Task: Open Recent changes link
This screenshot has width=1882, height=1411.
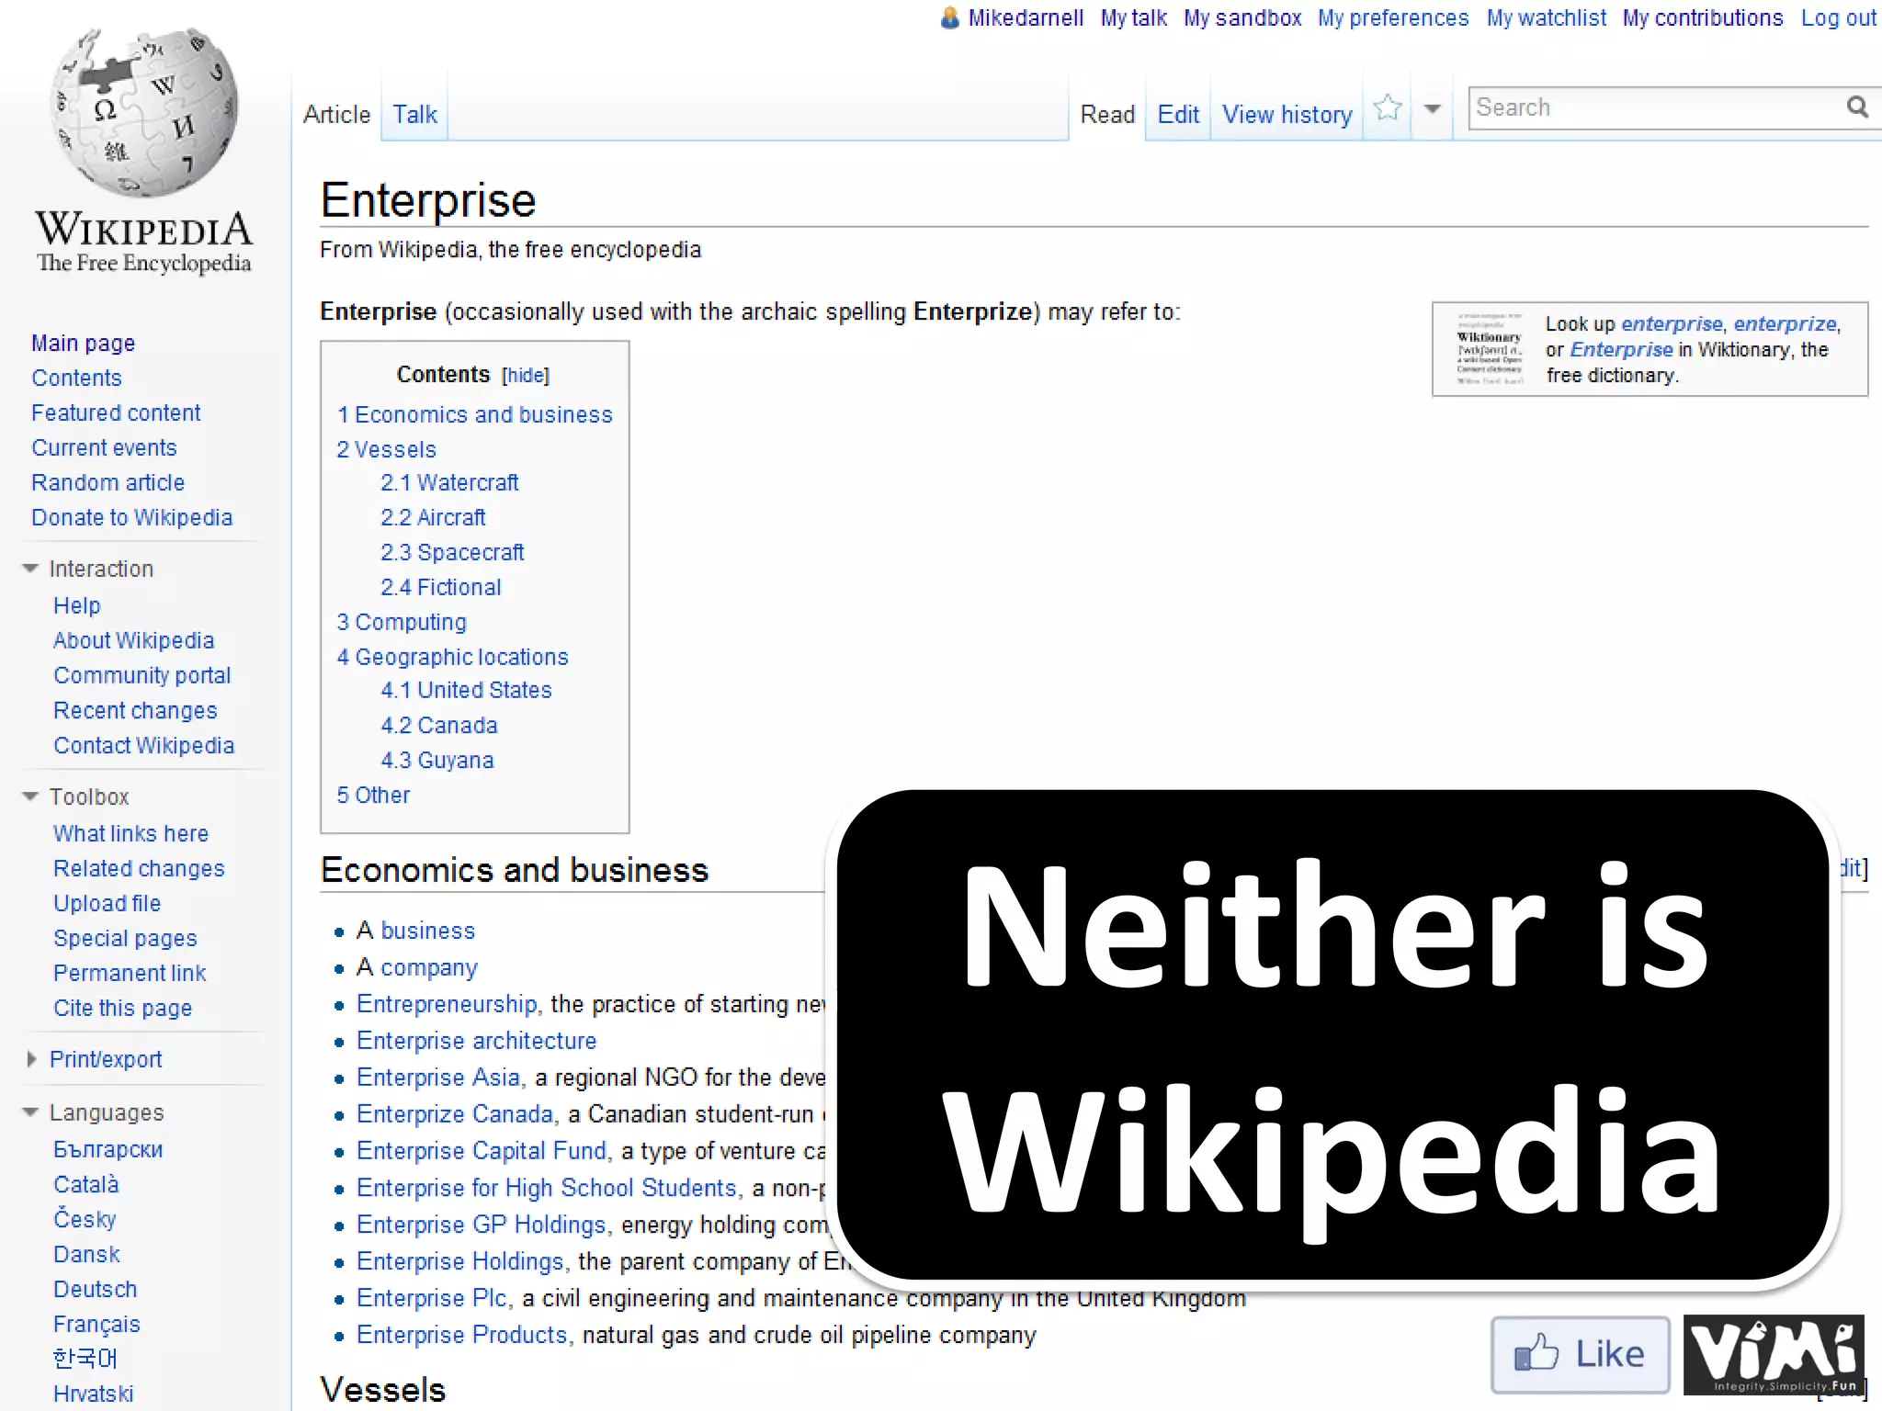Action: pos(135,710)
